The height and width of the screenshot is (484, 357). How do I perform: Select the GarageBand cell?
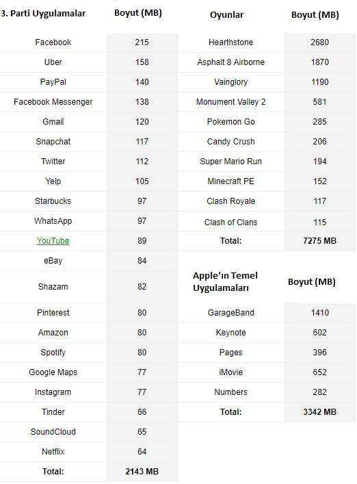[x=231, y=313]
